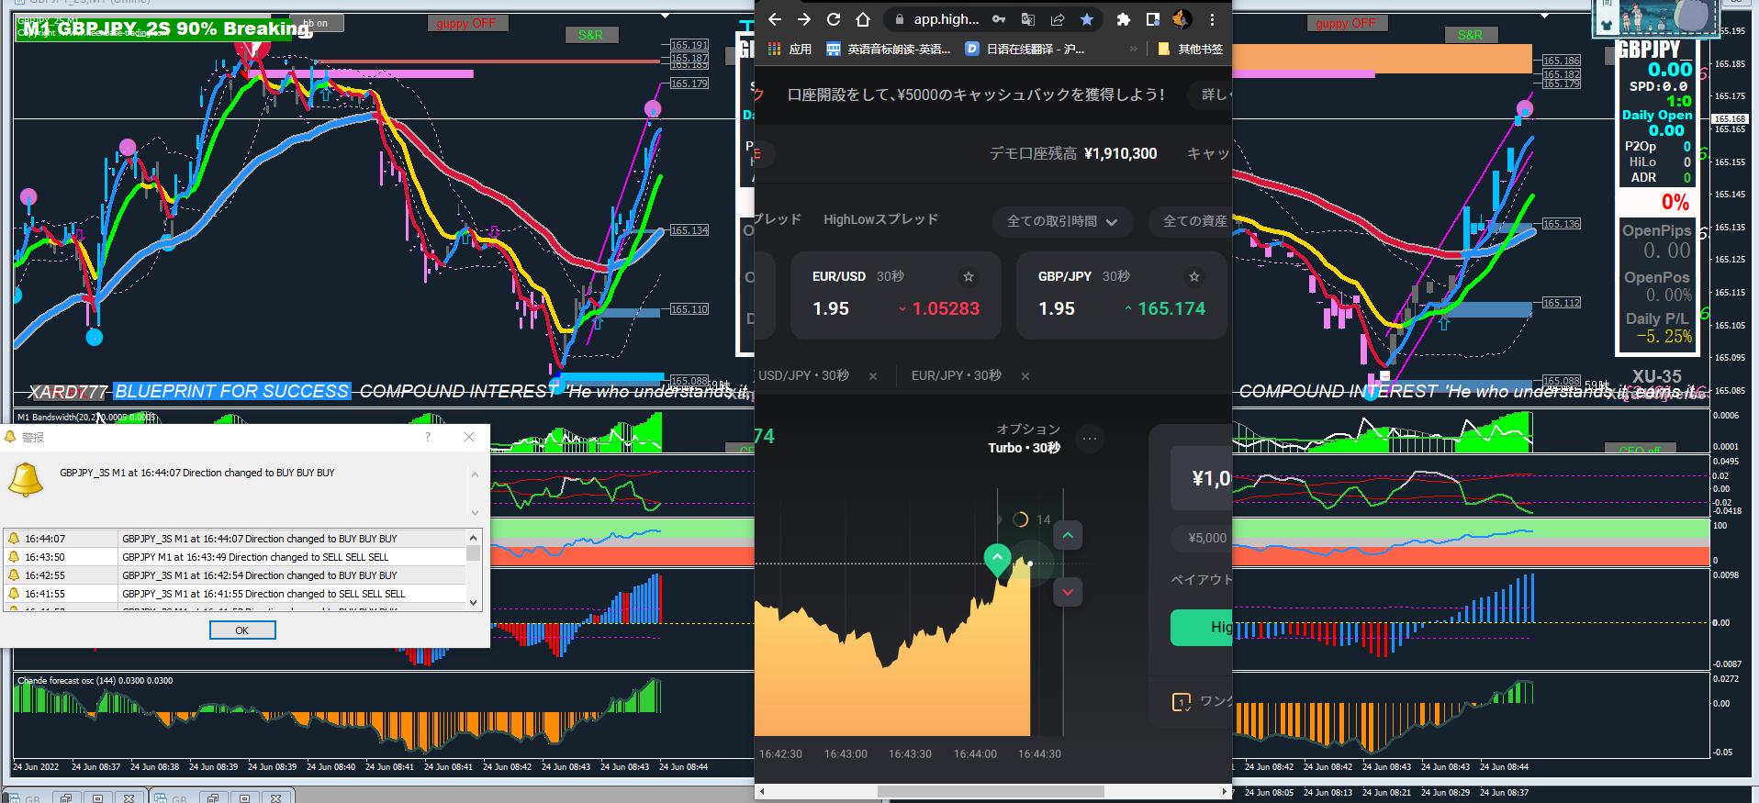
Task: Click the translate page icon
Action: pos(1028,19)
